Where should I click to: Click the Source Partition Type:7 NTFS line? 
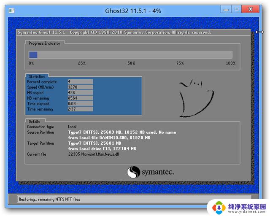(x=122, y=132)
